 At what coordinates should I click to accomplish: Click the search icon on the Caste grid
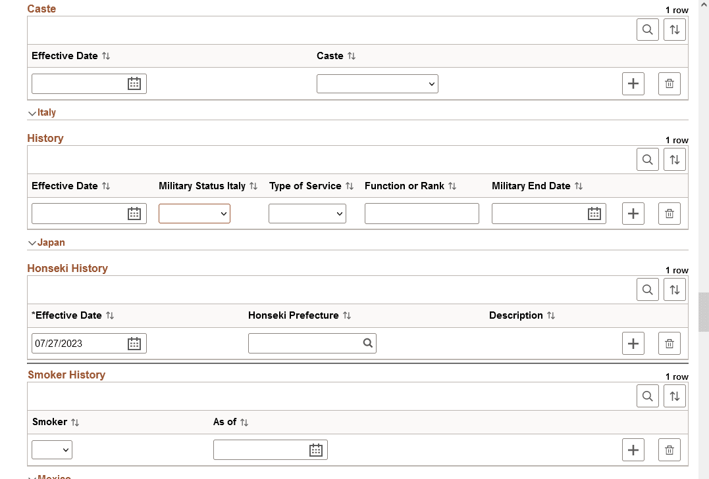click(x=647, y=29)
